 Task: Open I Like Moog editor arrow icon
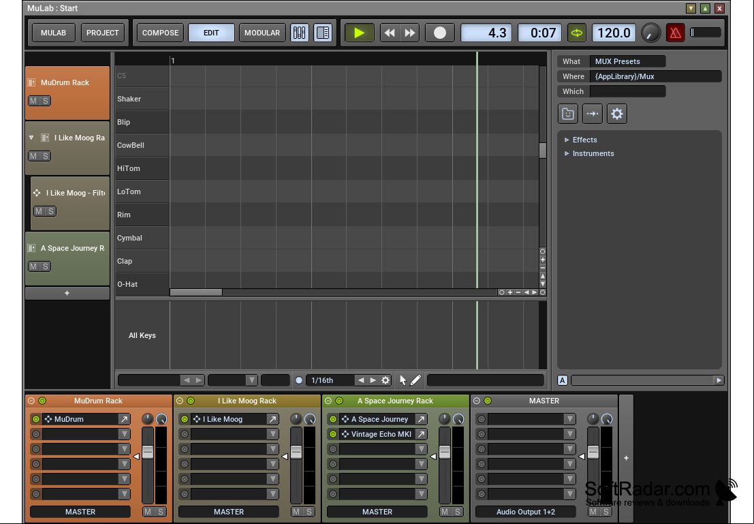tap(272, 419)
